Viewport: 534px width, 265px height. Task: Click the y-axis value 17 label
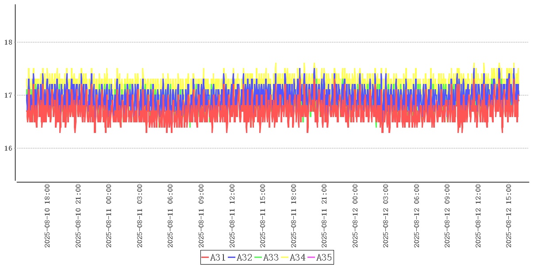pos(8,95)
